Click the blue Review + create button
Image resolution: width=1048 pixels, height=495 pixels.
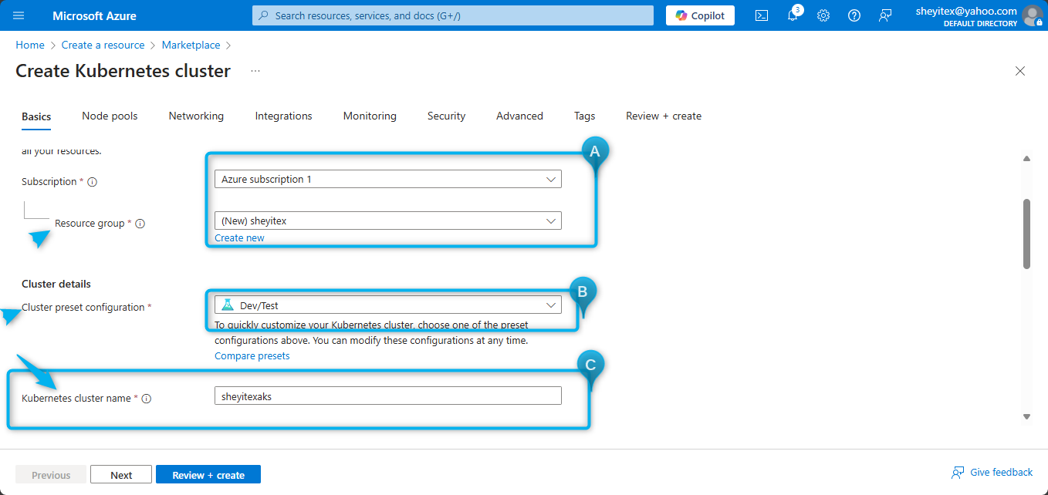tap(208, 474)
